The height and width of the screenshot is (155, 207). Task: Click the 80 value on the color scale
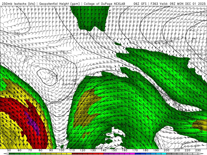coord(40,150)
